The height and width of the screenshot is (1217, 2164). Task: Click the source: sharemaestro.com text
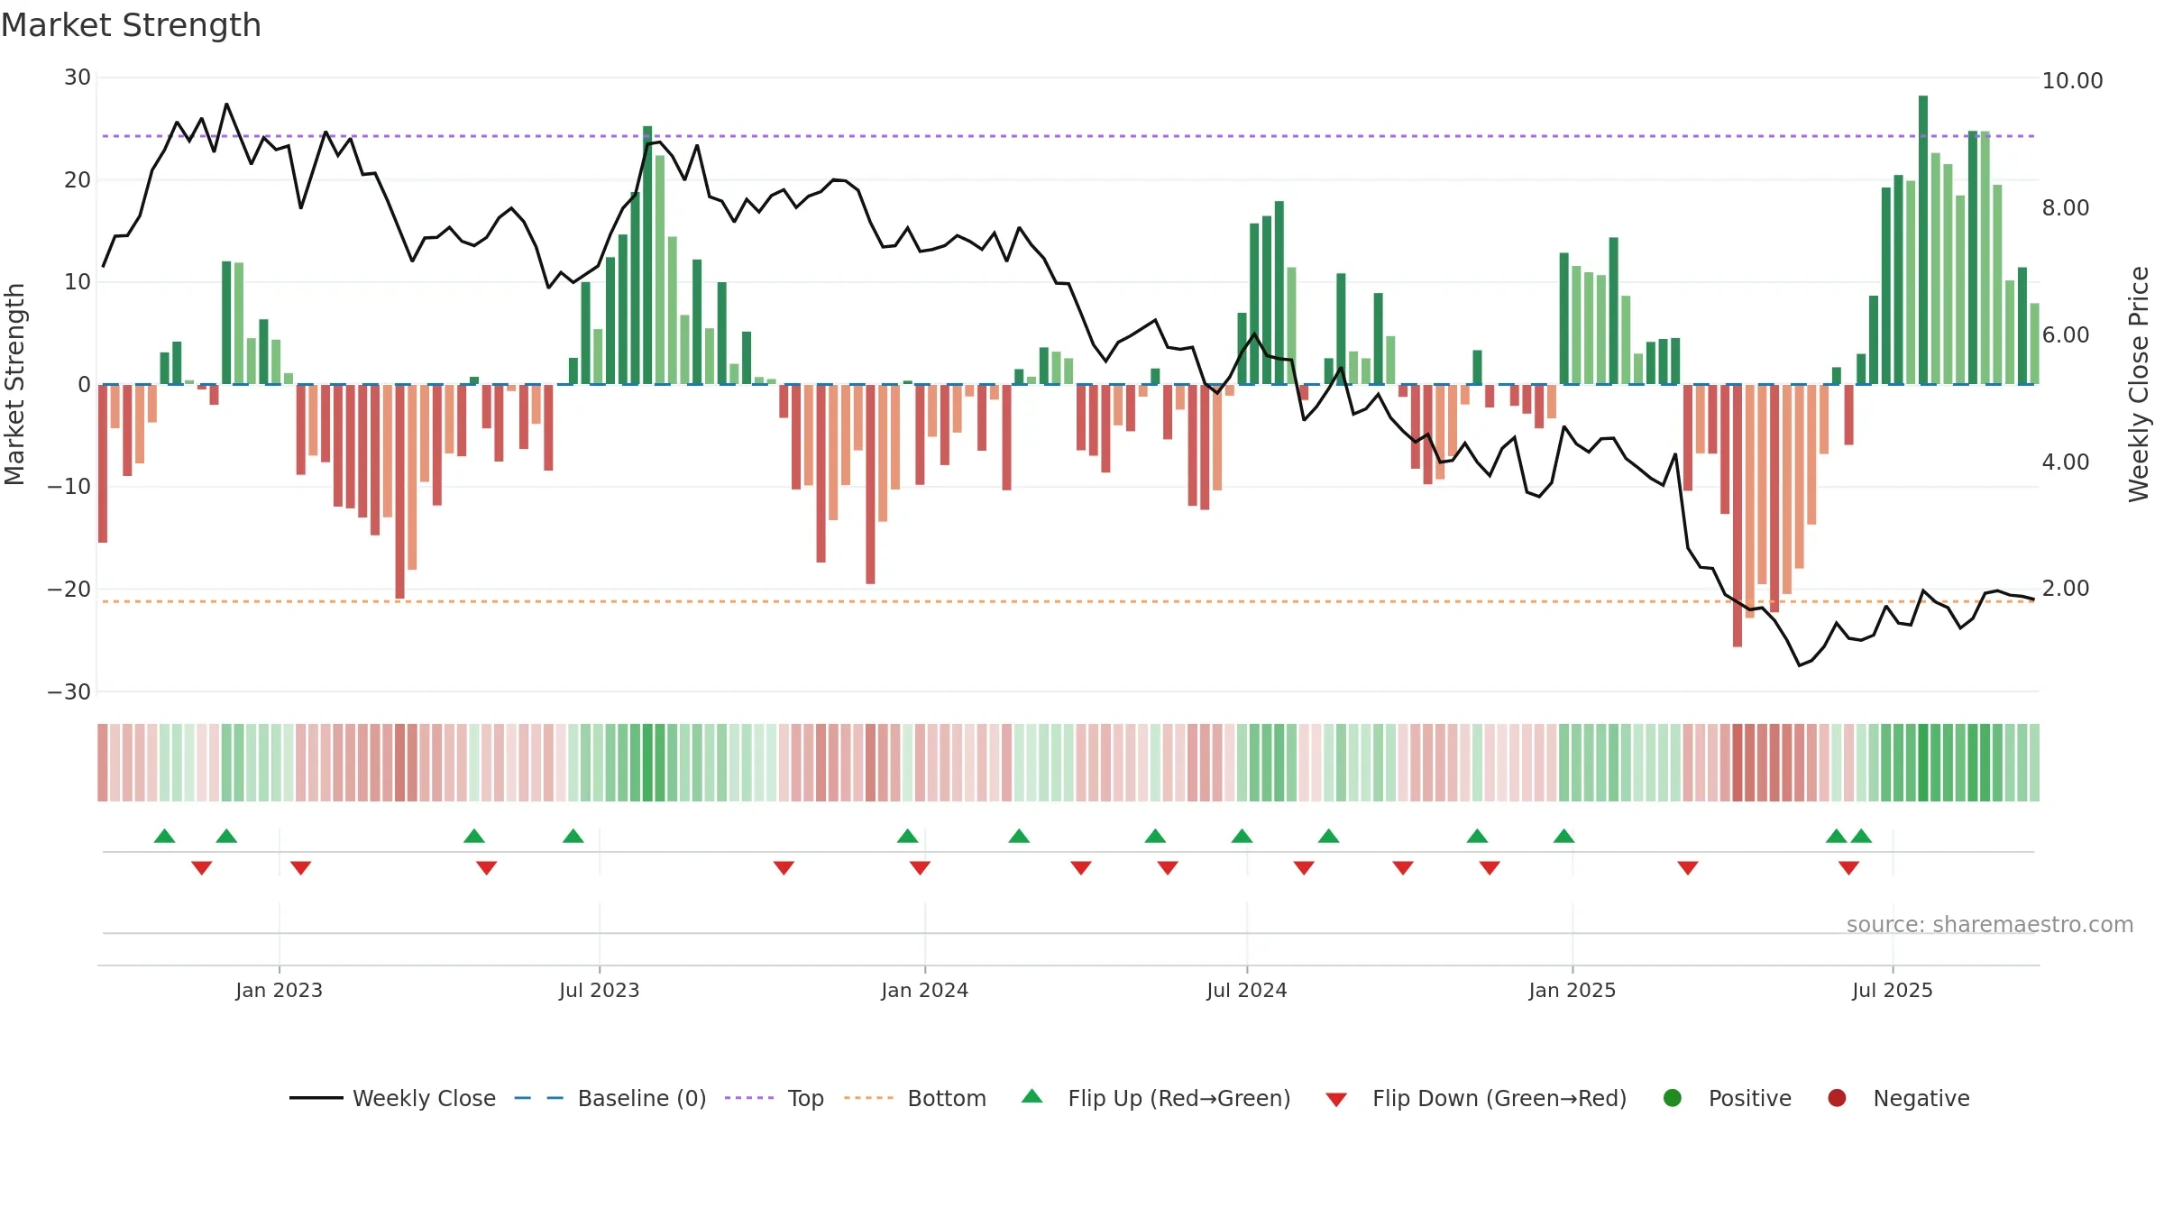point(1990,924)
